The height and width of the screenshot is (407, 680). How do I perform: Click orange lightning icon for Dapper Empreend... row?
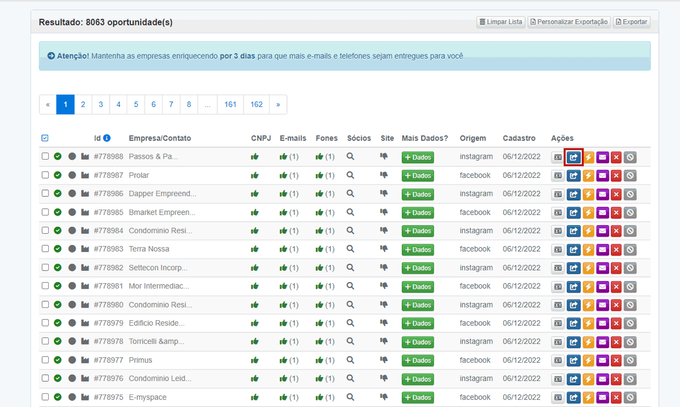588,194
